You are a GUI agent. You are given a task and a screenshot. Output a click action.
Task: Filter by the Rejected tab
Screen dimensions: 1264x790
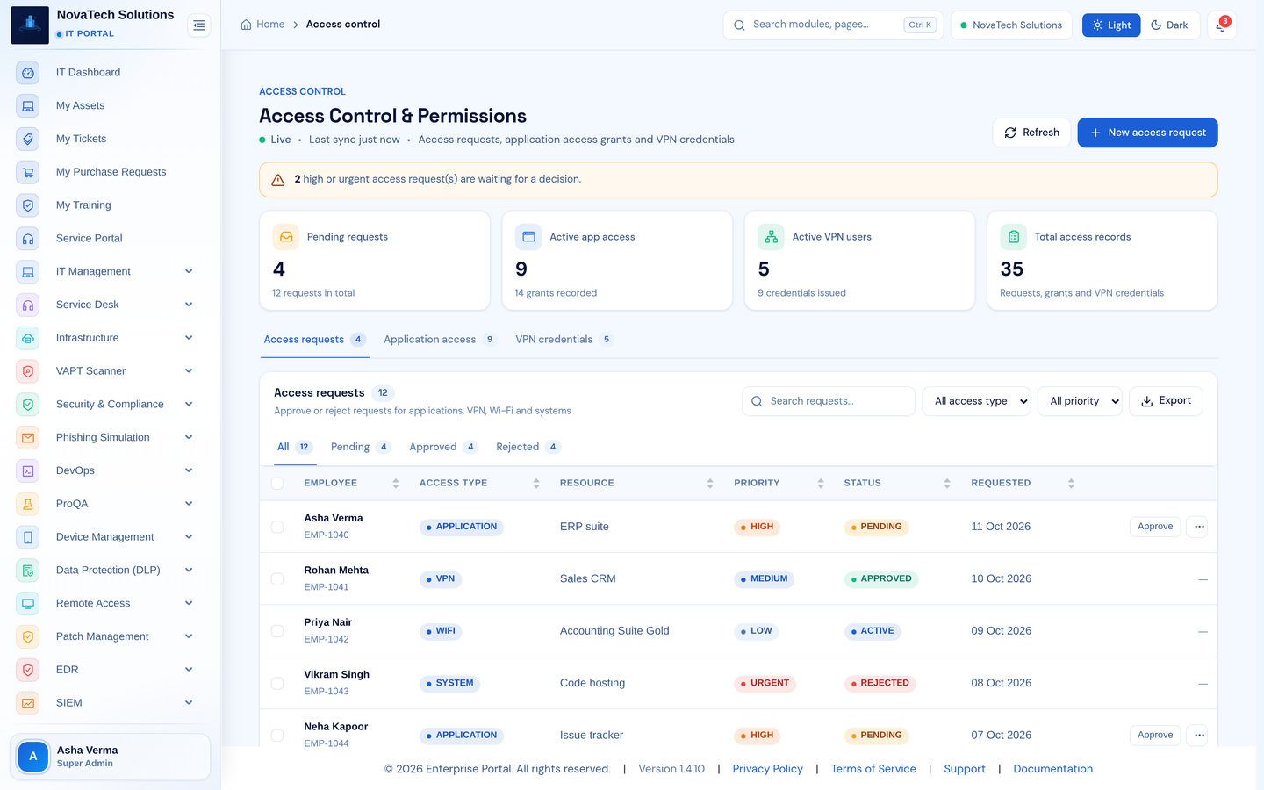[528, 447]
